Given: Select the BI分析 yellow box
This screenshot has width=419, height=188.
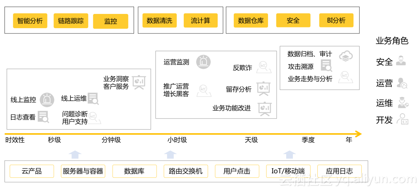Looking at the screenshot, I should [336, 20].
